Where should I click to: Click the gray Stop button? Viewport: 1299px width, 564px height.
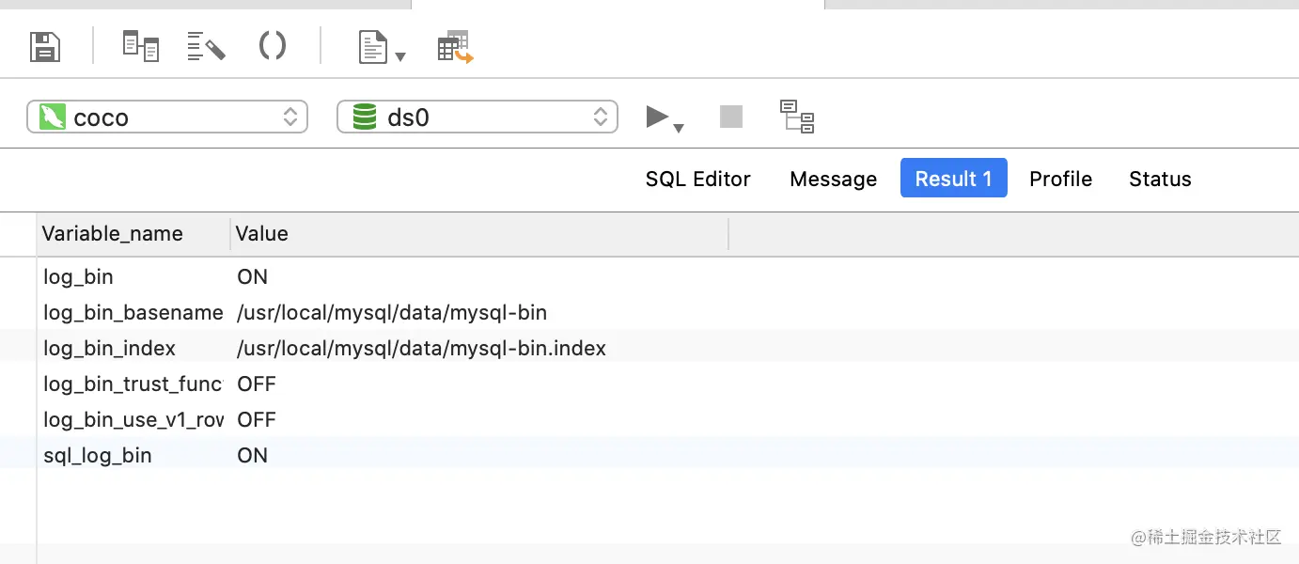[x=730, y=117]
